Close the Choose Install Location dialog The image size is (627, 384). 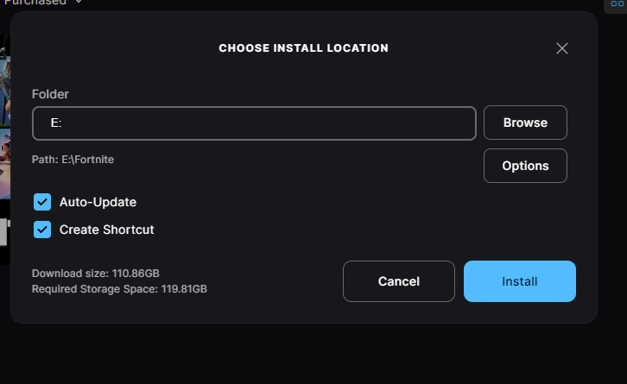click(562, 48)
